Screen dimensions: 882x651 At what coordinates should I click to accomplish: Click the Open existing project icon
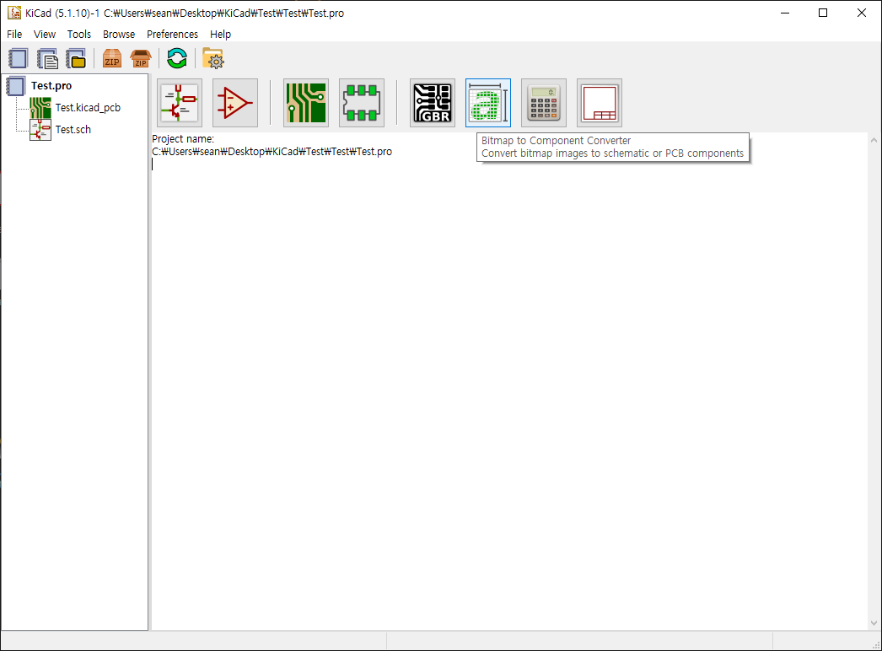coord(76,58)
